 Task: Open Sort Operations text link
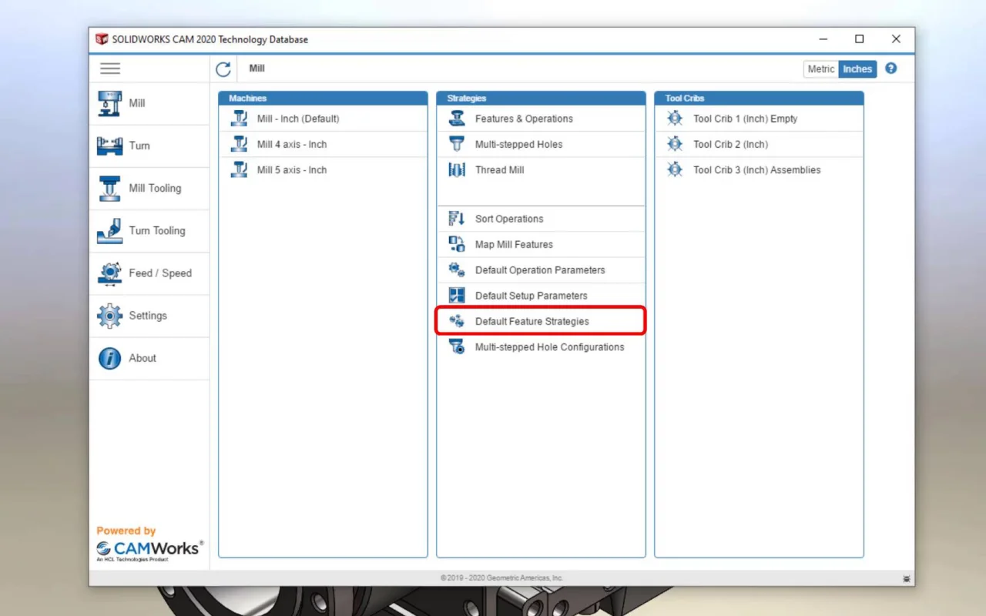click(509, 219)
